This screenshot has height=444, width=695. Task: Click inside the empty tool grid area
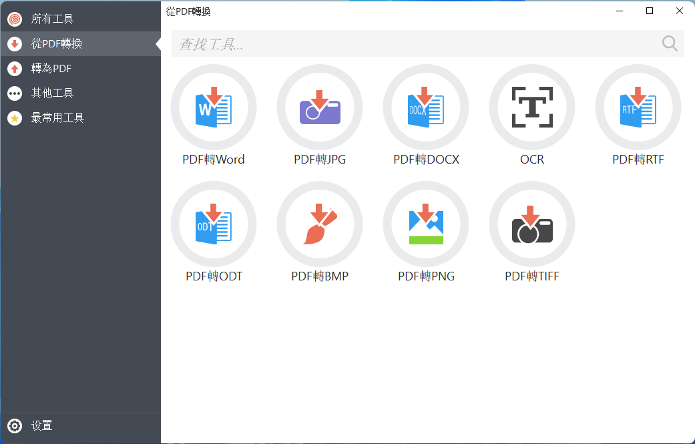coord(427,347)
